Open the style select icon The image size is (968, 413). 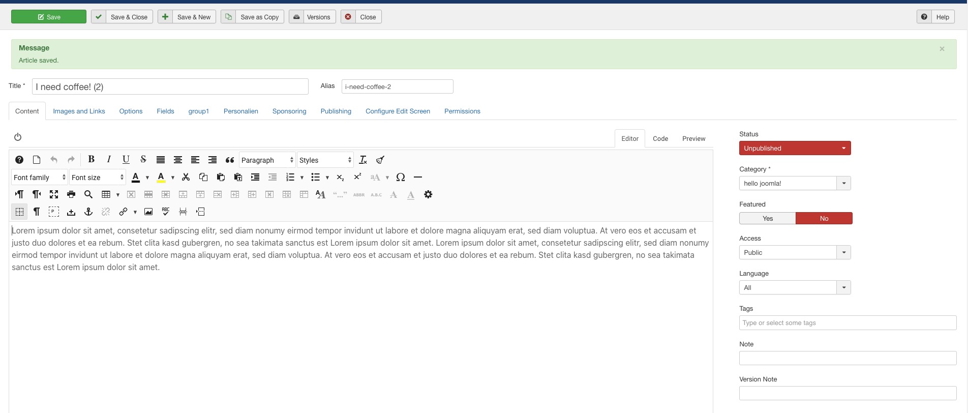tap(320, 194)
